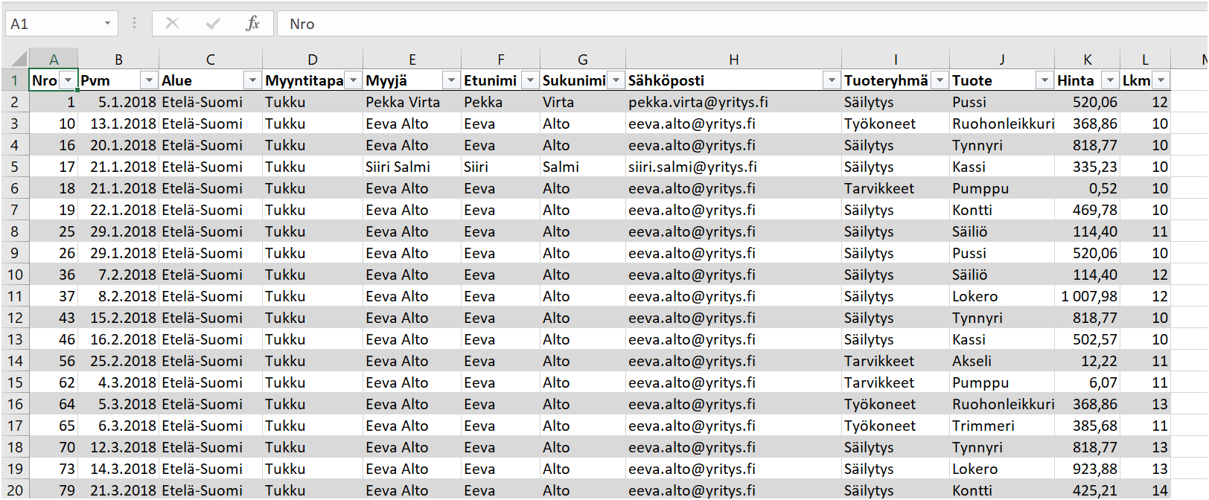The height and width of the screenshot is (500, 1209).
Task: Click the price cell 12,22
Action: point(1088,361)
